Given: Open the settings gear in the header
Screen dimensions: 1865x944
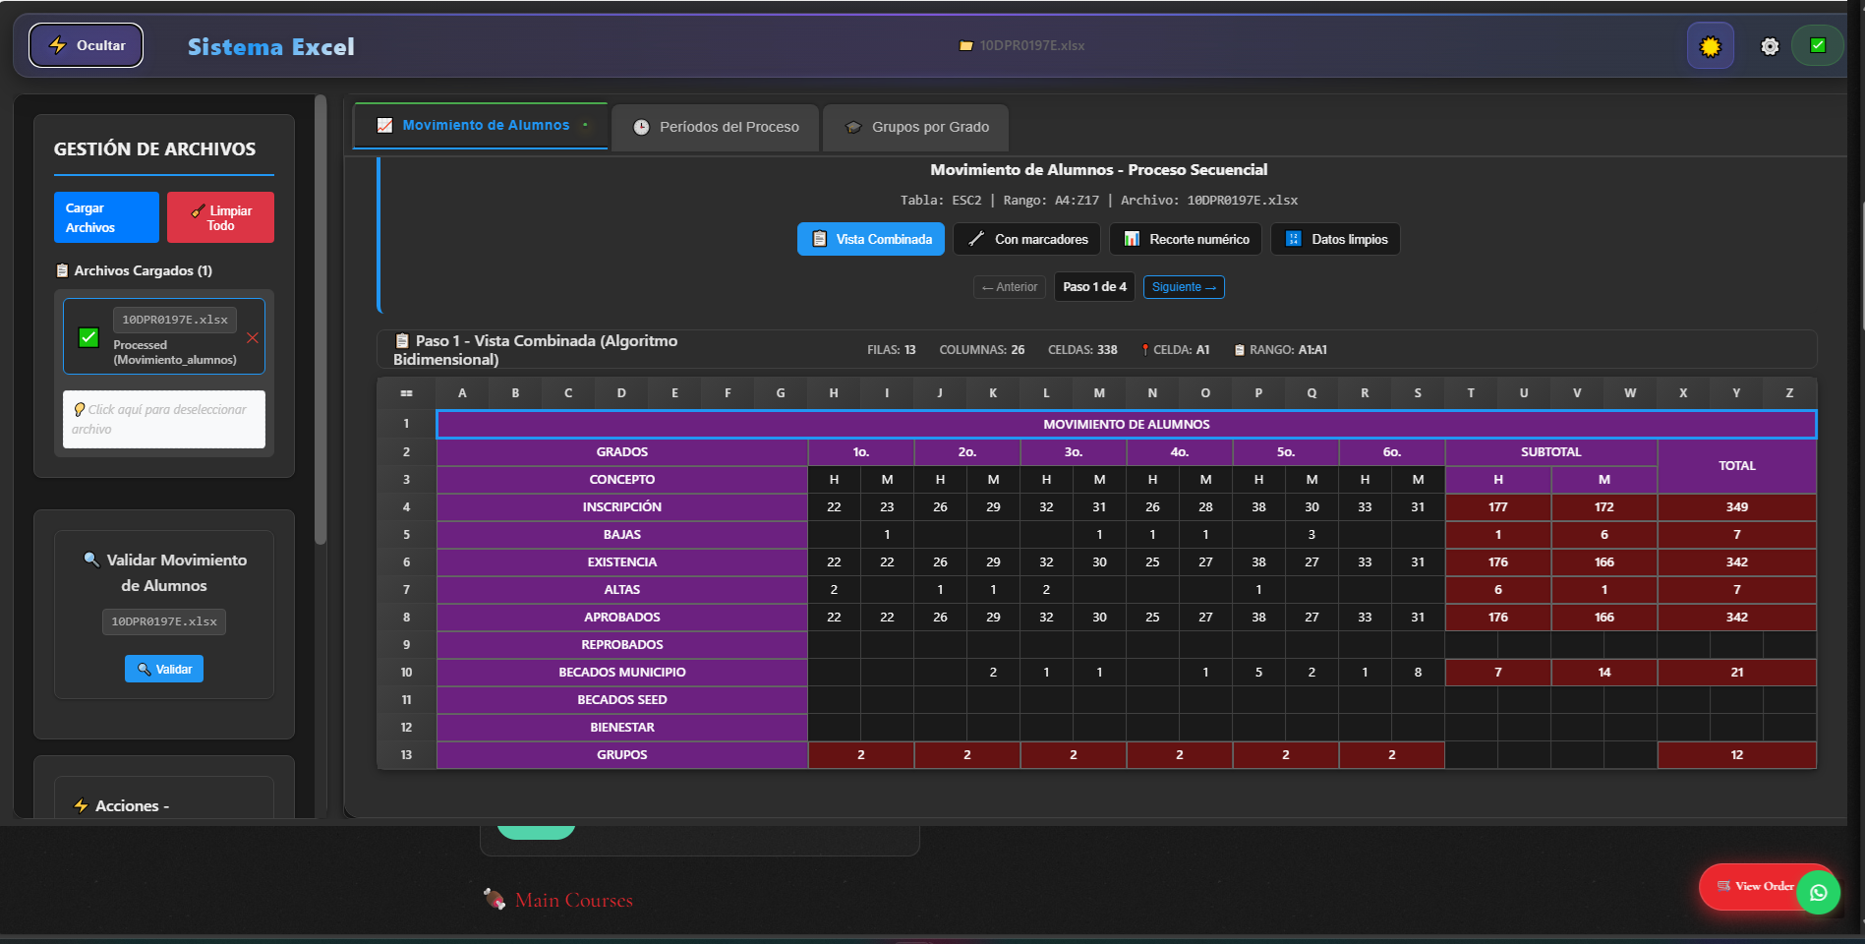Looking at the screenshot, I should click(x=1769, y=45).
